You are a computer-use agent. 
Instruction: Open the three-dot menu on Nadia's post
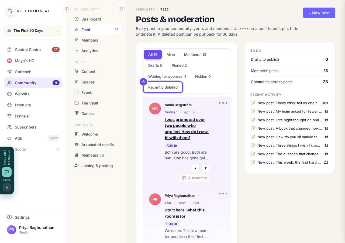click(x=223, y=103)
